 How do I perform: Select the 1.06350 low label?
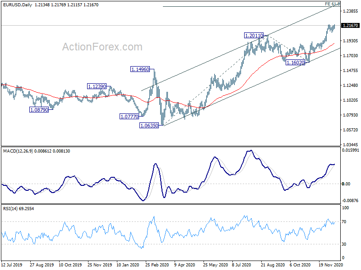[149, 126]
